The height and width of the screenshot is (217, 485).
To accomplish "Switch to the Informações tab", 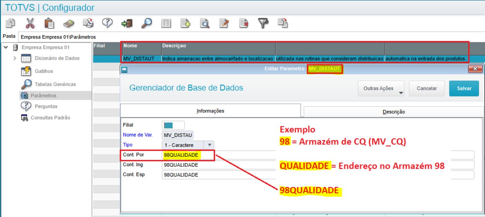I will (x=210, y=111).
